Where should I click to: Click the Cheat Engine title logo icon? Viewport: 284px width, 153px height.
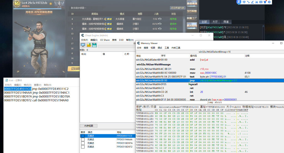(x=83, y=35)
